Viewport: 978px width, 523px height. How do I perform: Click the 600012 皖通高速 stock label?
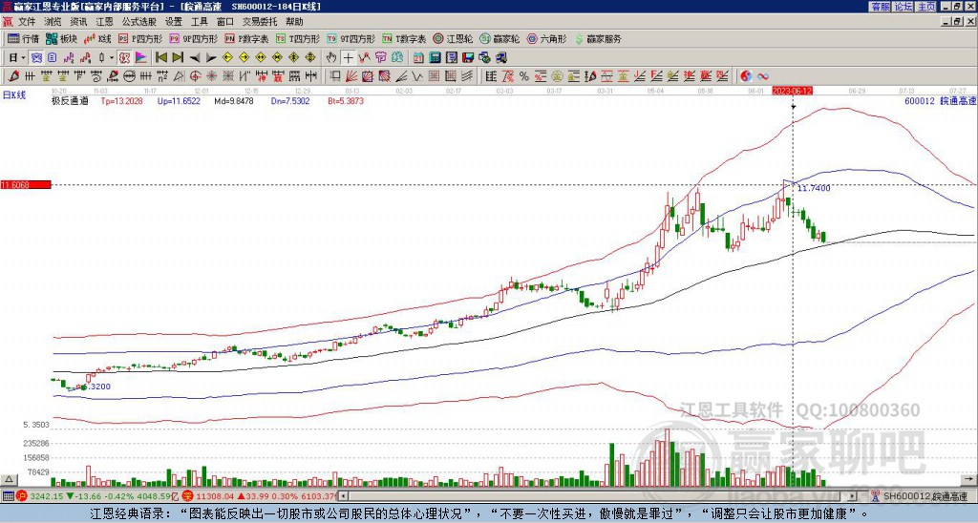coord(940,100)
